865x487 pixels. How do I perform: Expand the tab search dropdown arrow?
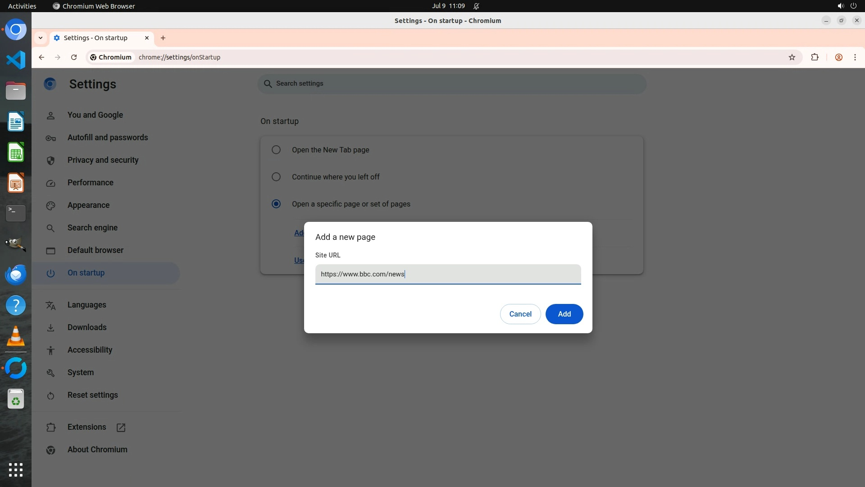click(41, 38)
